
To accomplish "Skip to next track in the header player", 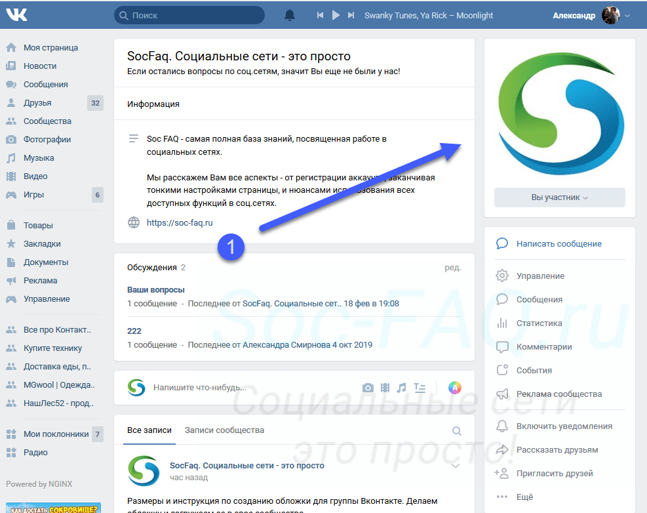I will (351, 15).
